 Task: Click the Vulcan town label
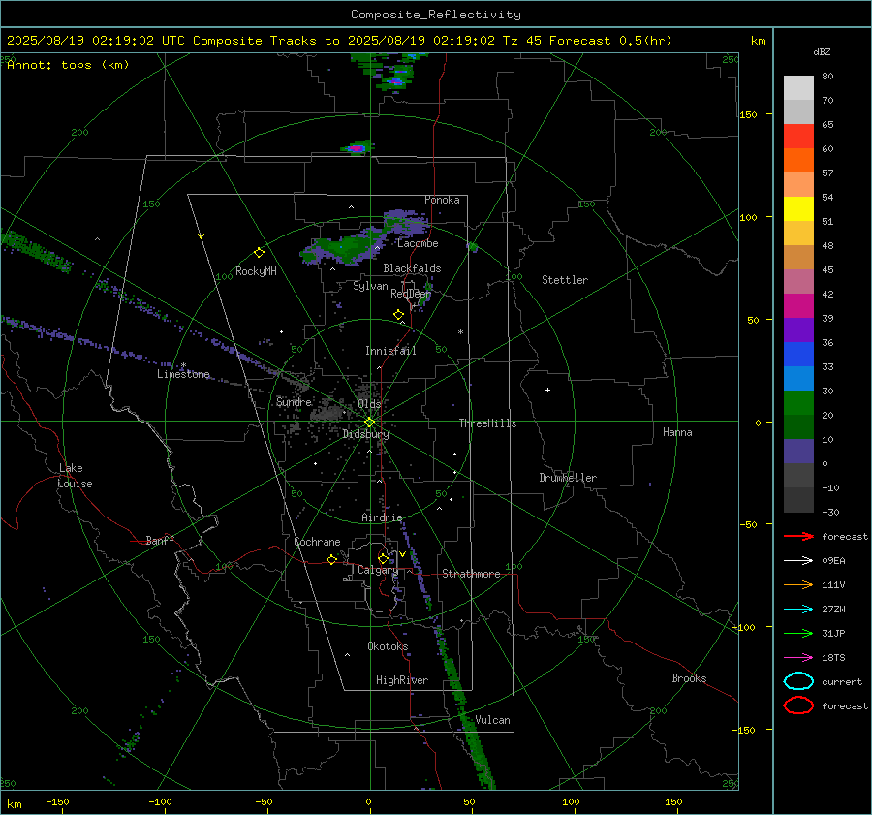click(x=492, y=720)
